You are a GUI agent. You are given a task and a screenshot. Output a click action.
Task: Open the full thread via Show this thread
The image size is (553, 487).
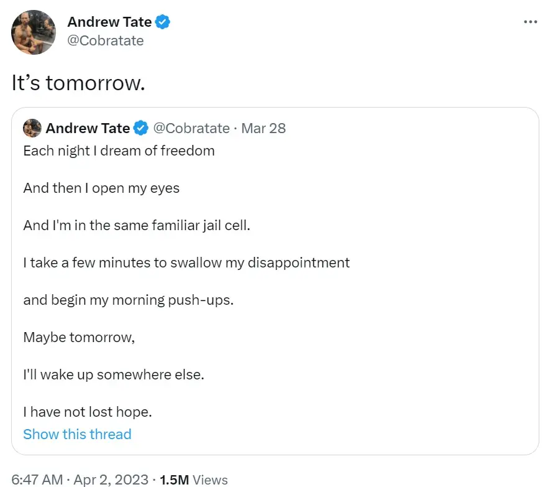[x=77, y=434]
